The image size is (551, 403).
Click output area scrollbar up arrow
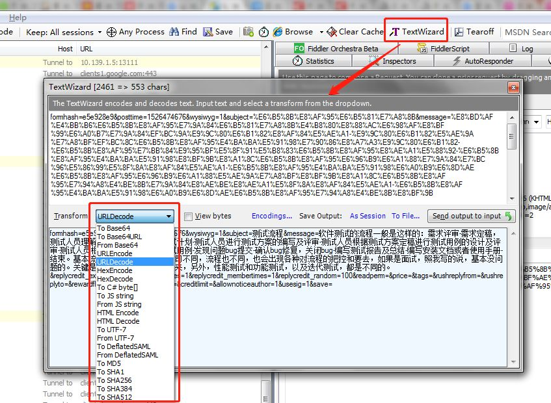click(513, 233)
